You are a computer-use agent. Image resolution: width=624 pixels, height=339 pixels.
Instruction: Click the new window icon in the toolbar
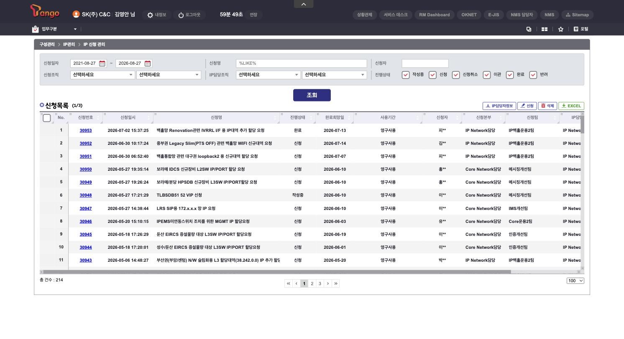529,29
